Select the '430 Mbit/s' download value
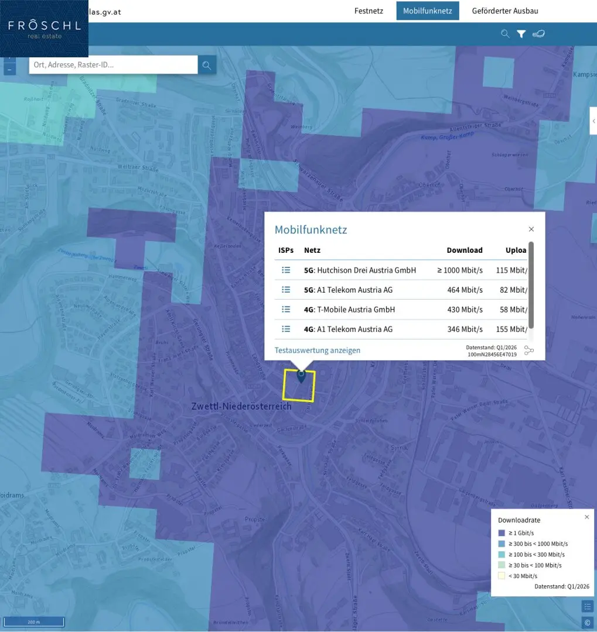 [x=465, y=310]
